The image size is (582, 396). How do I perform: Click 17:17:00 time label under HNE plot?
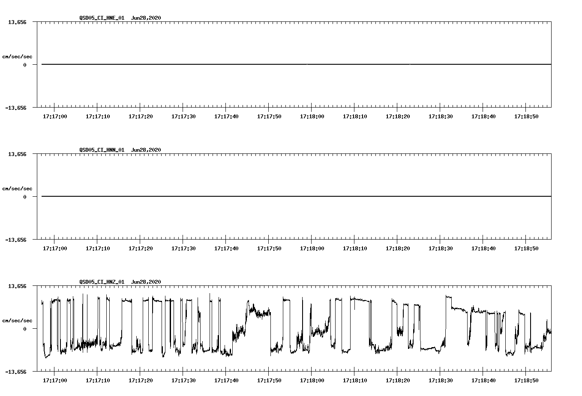point(55,117)
